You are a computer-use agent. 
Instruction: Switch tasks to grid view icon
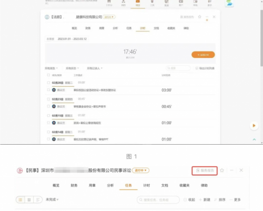pyautogui.click(x=29, y=199)
